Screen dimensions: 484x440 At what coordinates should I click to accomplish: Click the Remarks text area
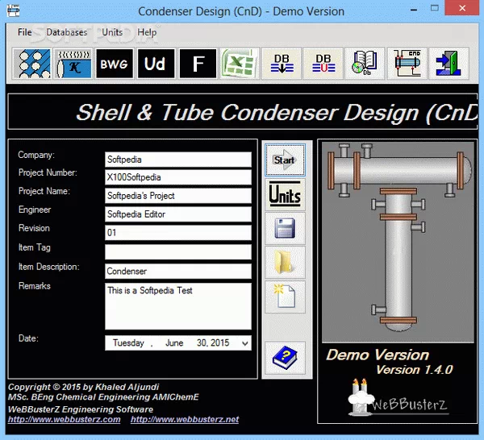(178, 306)
